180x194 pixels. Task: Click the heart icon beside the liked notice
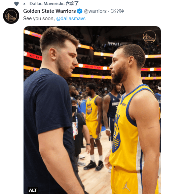(16, 4)
